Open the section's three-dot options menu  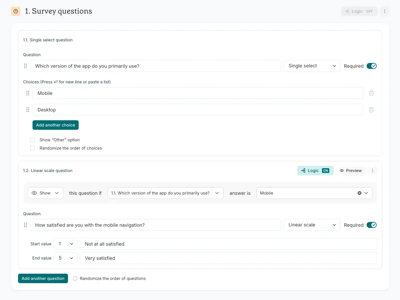pos(384,11)
